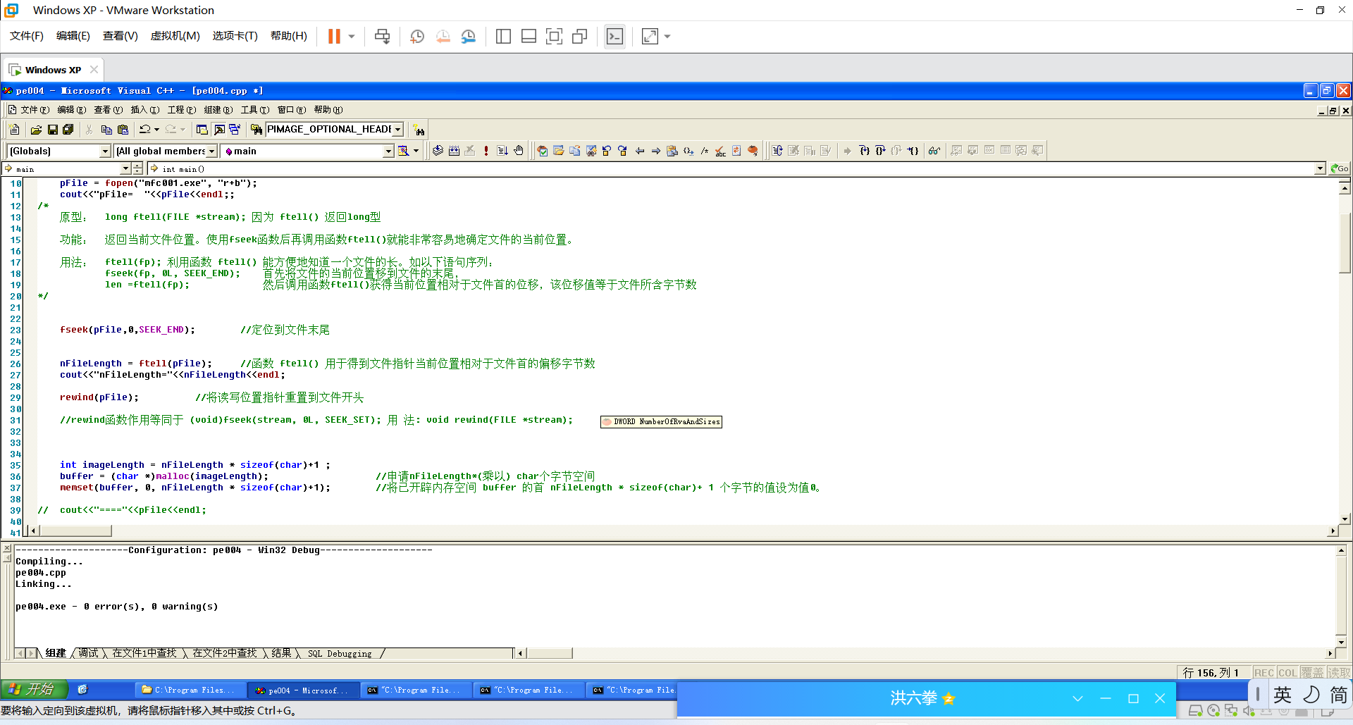Viewport: 1353px width, 725px height.
Task: Click the comment /* toolbar icon
Action: (x=705, y=151)
